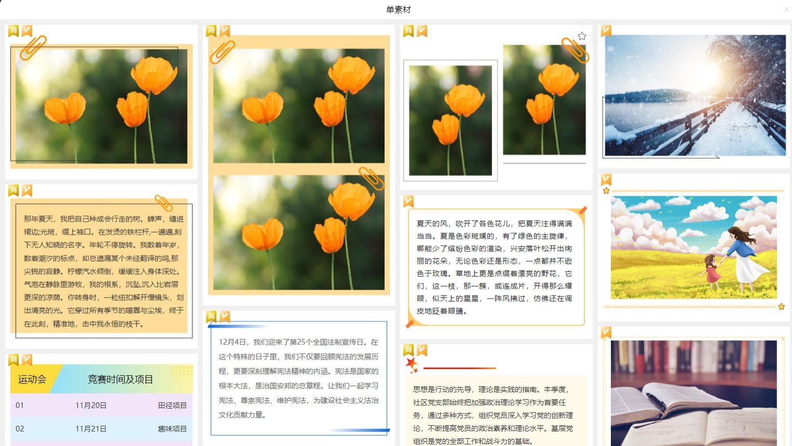Image resolution: width=792 pixels, height=446 pixels.
Task: Click the 竞赛时间及项目 table heading
Action: click(120, 380)
